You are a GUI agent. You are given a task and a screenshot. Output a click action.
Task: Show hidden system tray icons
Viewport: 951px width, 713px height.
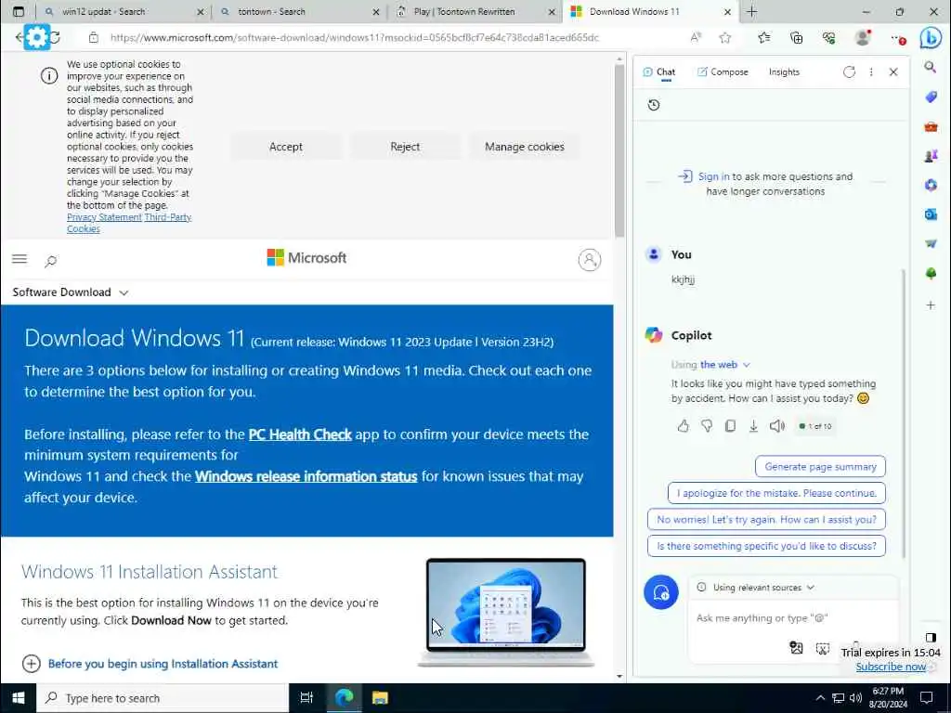820,698
